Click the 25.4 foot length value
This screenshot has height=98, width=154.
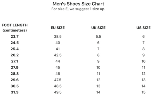15,49
